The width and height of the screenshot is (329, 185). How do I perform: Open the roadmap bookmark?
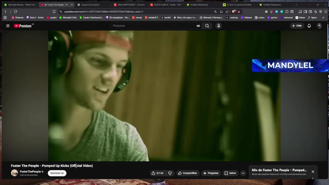(x=232, y=17)
